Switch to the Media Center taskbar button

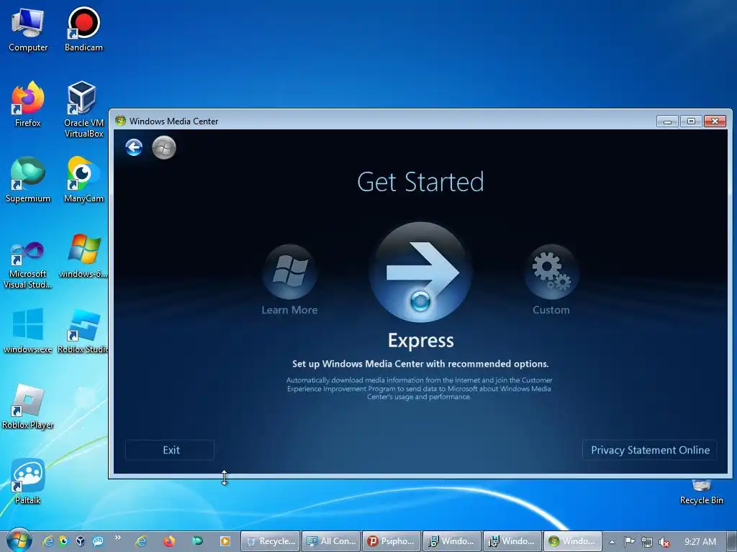[572, 541]
